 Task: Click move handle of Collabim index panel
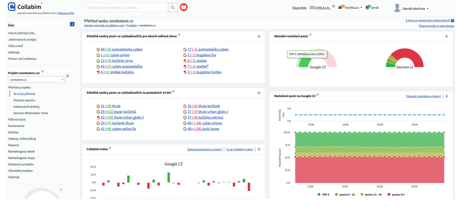tap(259, 149)
